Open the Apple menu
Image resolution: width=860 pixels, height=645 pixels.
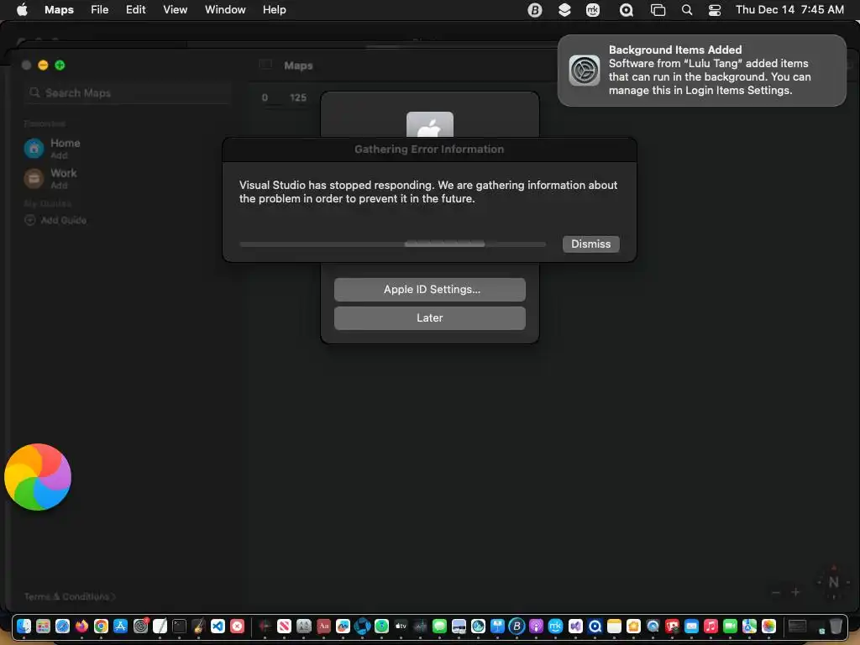22,9
